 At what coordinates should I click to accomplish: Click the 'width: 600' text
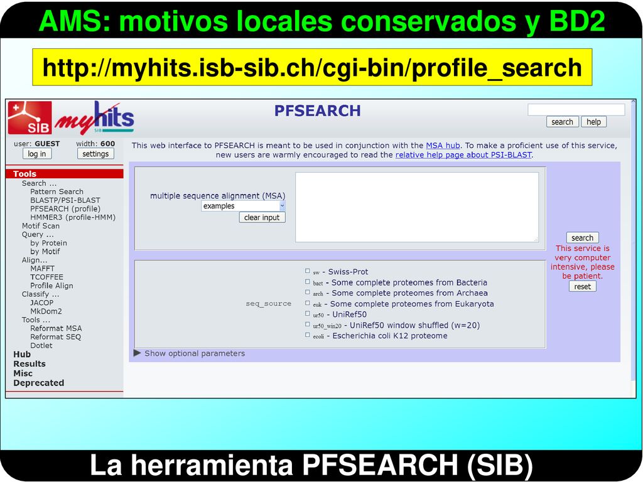(95, 144)
